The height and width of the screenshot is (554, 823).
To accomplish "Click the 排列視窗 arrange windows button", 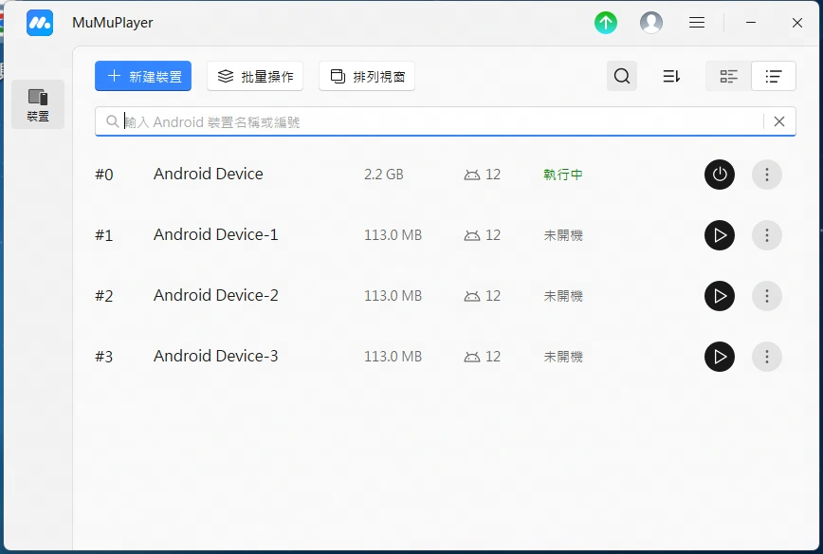I will (367, 76).
